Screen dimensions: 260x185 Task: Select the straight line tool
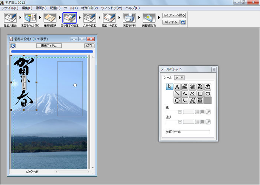(x=177, y=94)
